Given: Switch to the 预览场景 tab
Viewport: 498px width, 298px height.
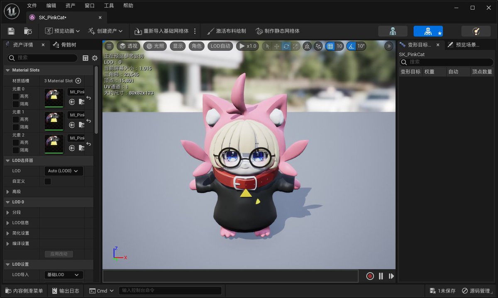Looking at the screenshot, I should (x=464, y=45).
